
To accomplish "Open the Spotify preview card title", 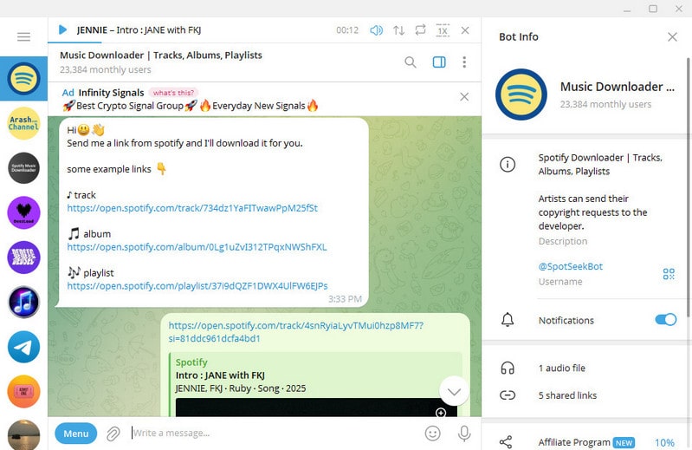I will coord(220,375).
